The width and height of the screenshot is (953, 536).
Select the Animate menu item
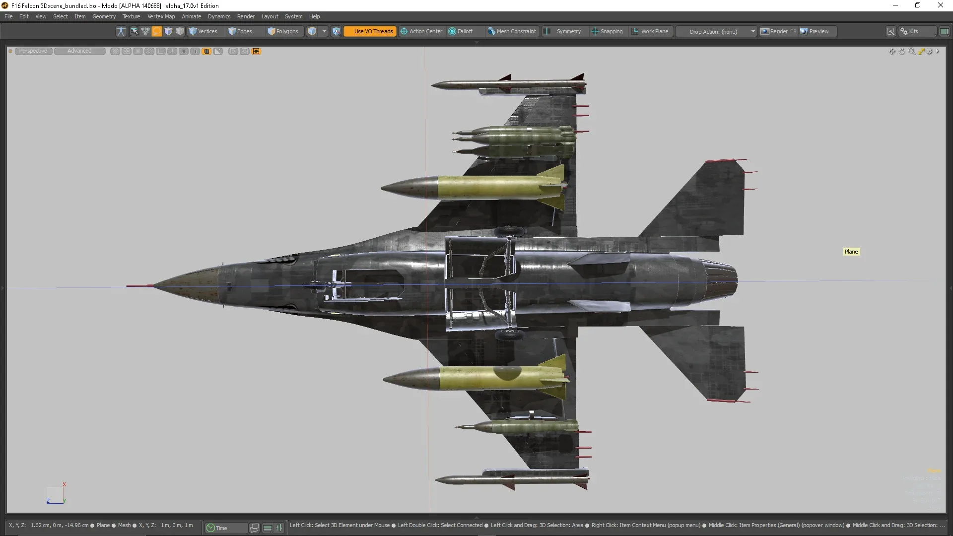point(191,16)
